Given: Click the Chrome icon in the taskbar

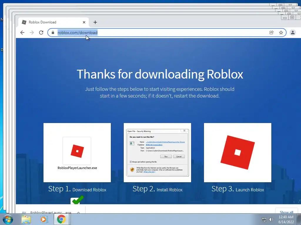Looking at the screenshot, I should [x=61, y=219].
